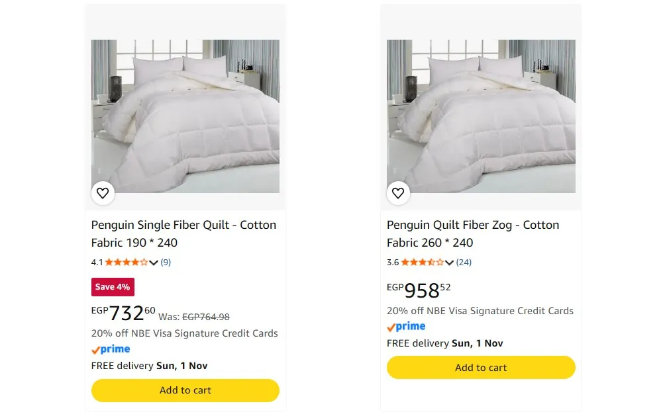Open Penguin Quilt Fiber Zog product title
The image size is (663, 416).
(473, 233)
